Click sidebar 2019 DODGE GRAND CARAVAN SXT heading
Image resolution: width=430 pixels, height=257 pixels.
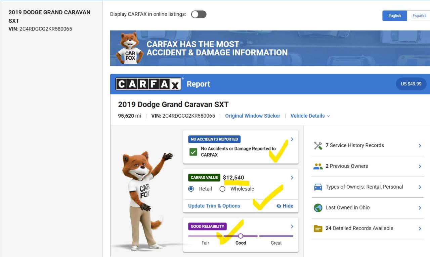pos(49,16)
